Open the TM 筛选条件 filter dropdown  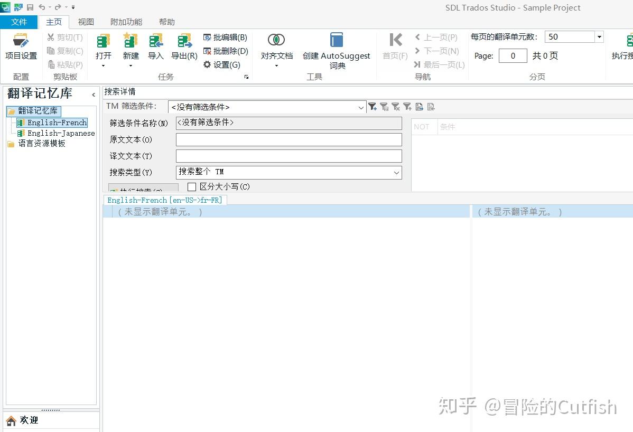click(x=361, y=107)
